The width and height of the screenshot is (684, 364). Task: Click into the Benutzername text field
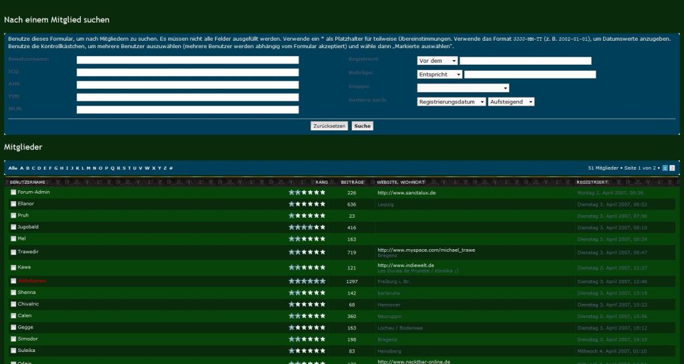point(188,60)
